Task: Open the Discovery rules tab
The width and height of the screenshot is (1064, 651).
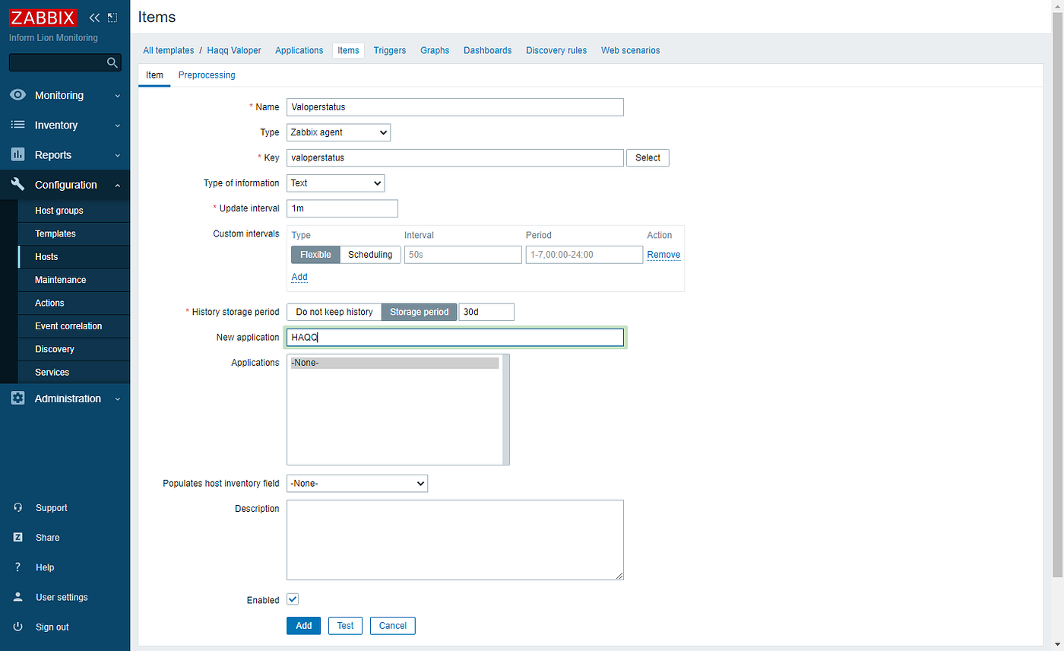Action: coord(556,50)
